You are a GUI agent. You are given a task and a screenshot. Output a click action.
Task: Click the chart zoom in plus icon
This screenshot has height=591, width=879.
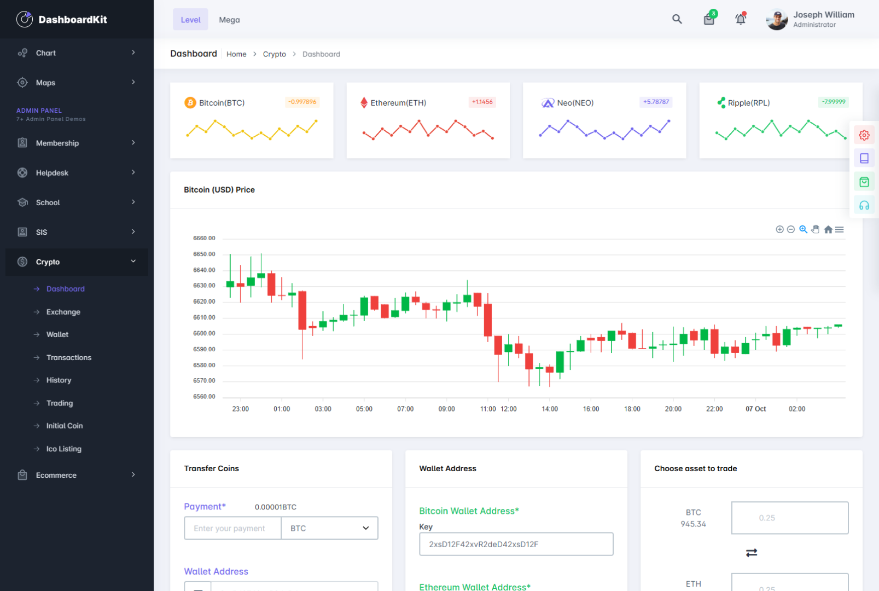779,230
